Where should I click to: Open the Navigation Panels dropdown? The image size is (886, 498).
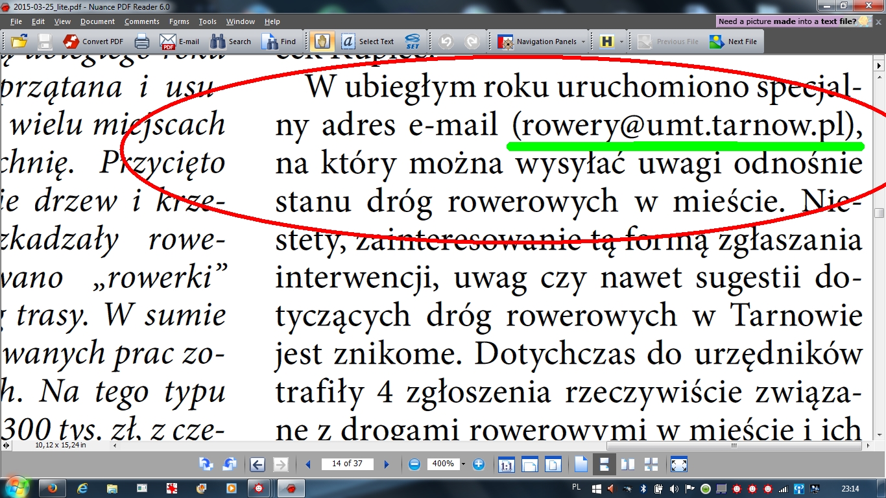pyautogui.click(x=542, y=41)
